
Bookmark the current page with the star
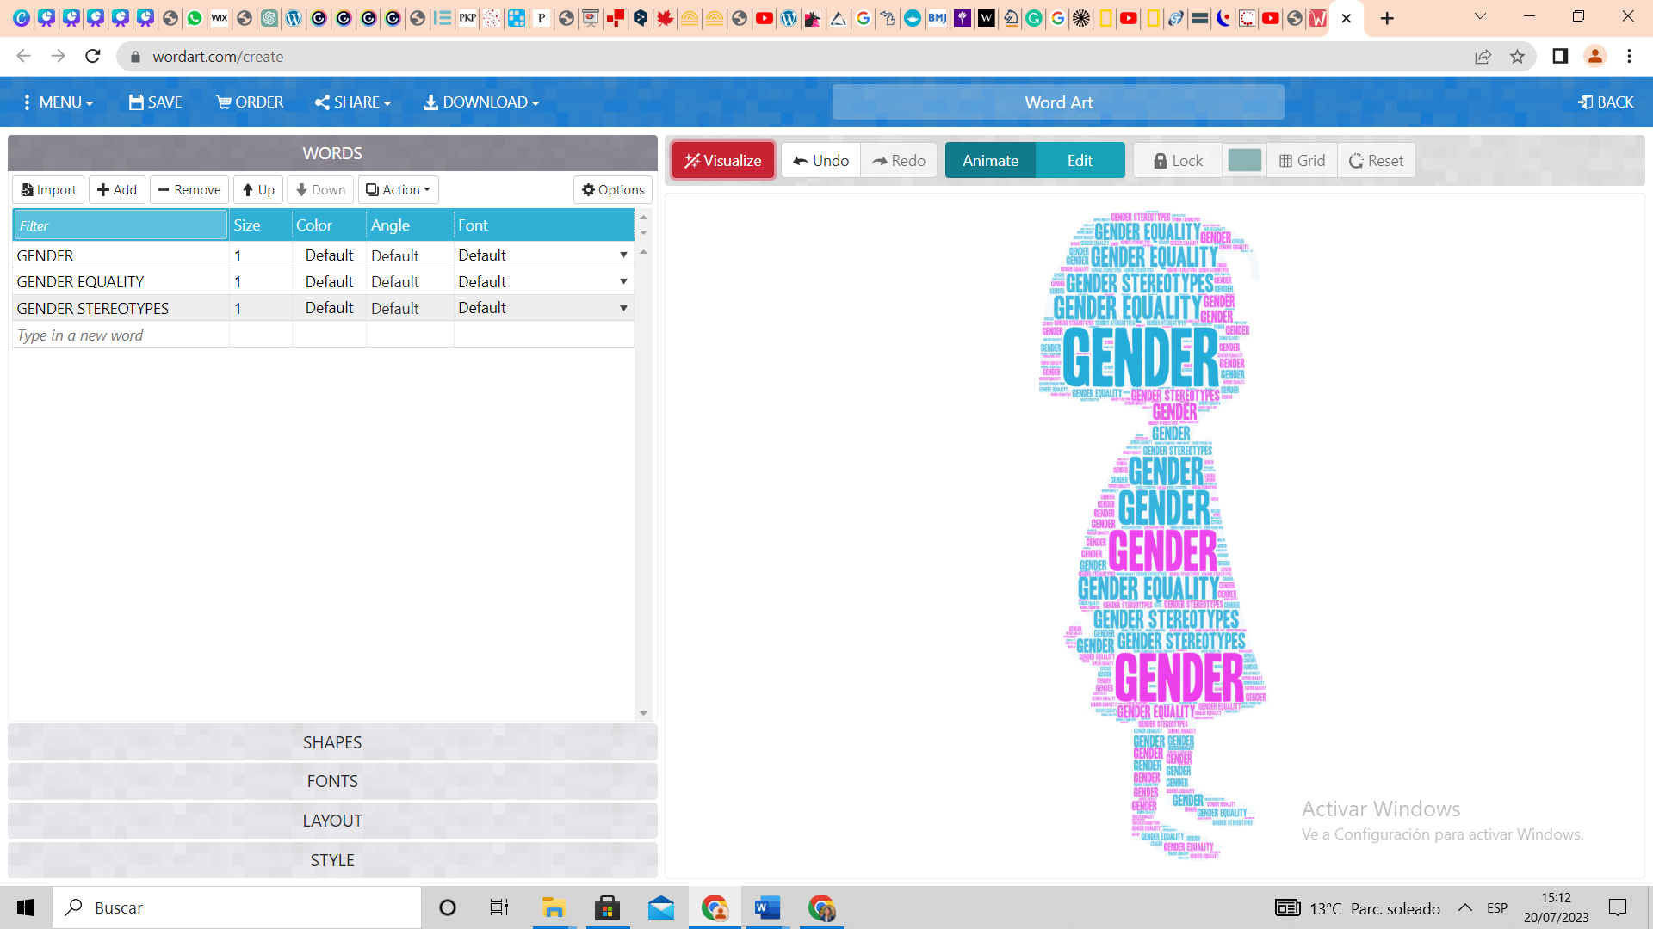click(1518, 56)
